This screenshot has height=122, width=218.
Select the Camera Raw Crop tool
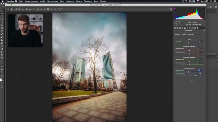(x=27, y=9)
